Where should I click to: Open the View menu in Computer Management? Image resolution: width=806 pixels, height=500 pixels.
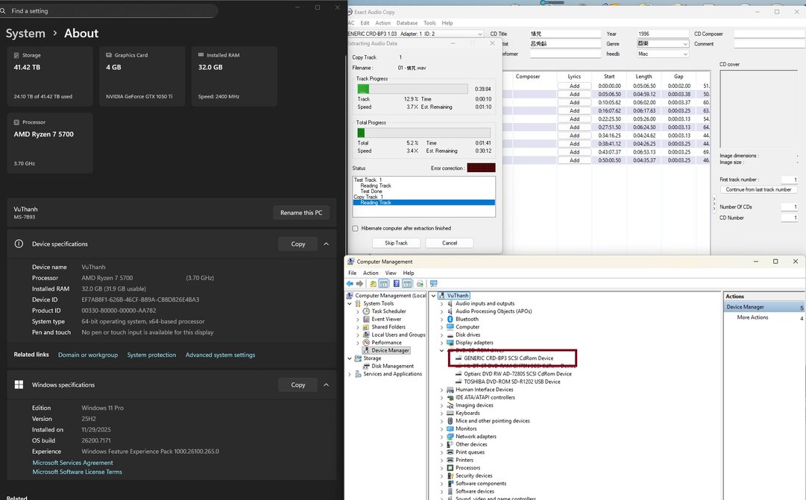[391, 273]
